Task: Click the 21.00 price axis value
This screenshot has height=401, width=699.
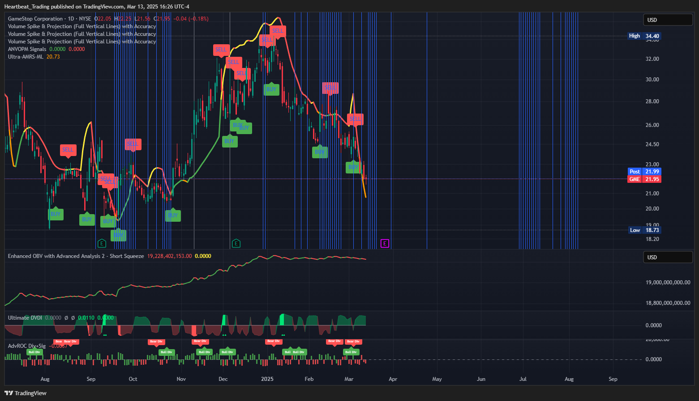Action: tap(652, 194)
